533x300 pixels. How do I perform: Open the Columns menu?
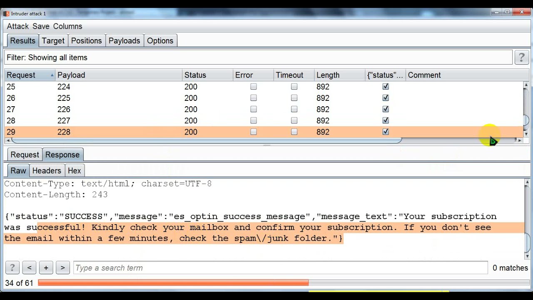pyautogui.click(x=67, y=26)
